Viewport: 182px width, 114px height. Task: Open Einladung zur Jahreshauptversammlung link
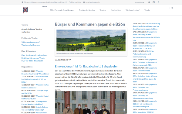tap(145, 95)
